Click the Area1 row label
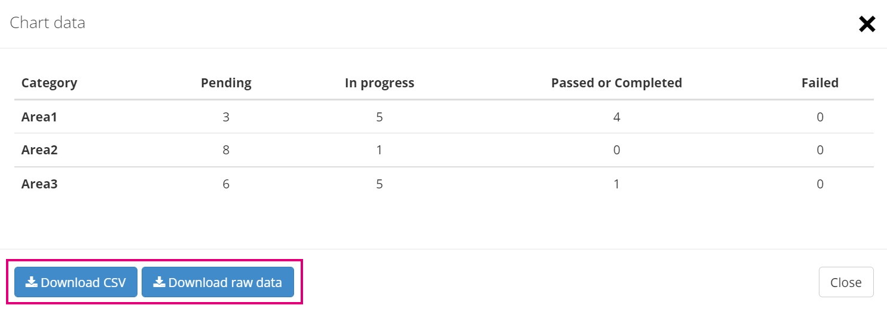This screenshot has width=887, height=311. pyautogui.click(x=39, y=117)
